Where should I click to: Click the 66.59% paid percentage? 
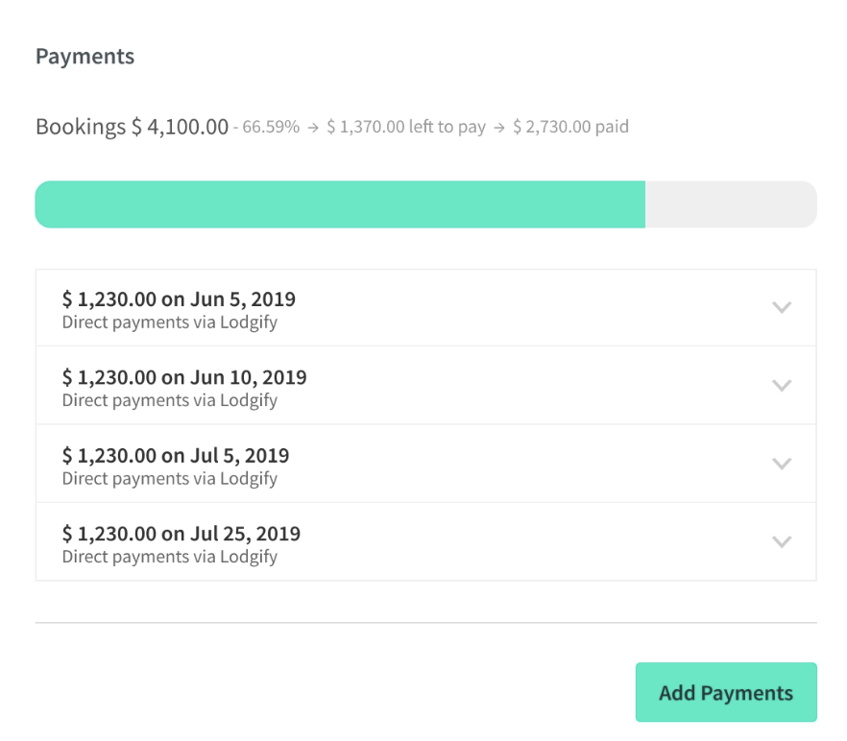click(x=271, y=127)
